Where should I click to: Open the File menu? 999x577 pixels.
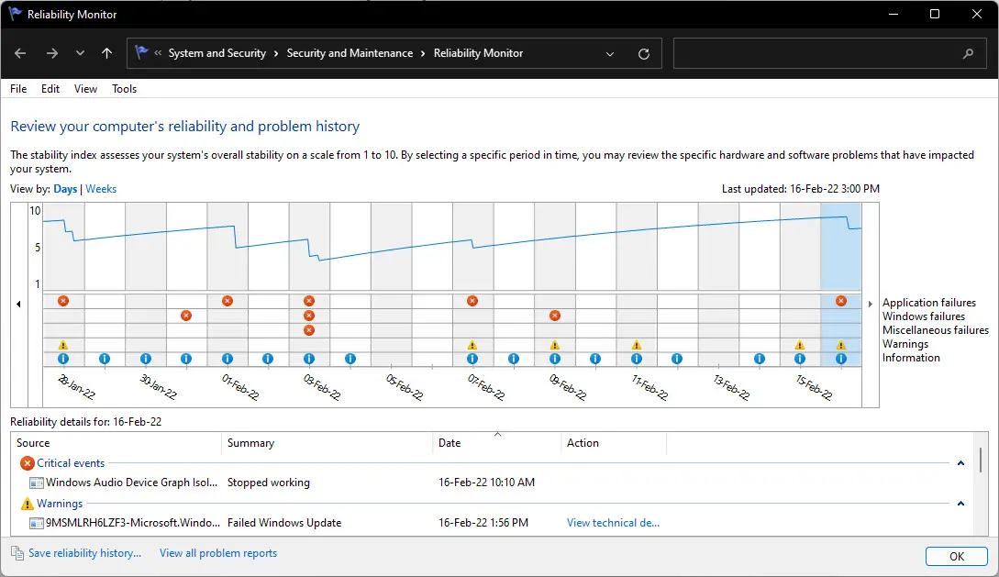pos(18,89)
